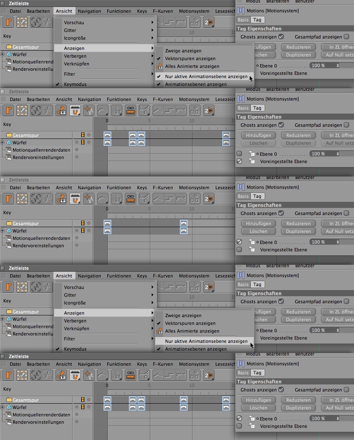The height and width of the screenshot is (440, 354).
Task: Select 'Zweige anzeigen' in first panel submenu
Action: [183, 51]
